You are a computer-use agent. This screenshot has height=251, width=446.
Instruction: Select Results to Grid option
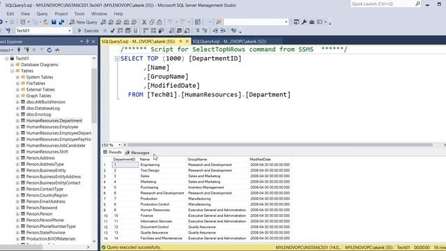pyautogui.click(x=179, y=31)
